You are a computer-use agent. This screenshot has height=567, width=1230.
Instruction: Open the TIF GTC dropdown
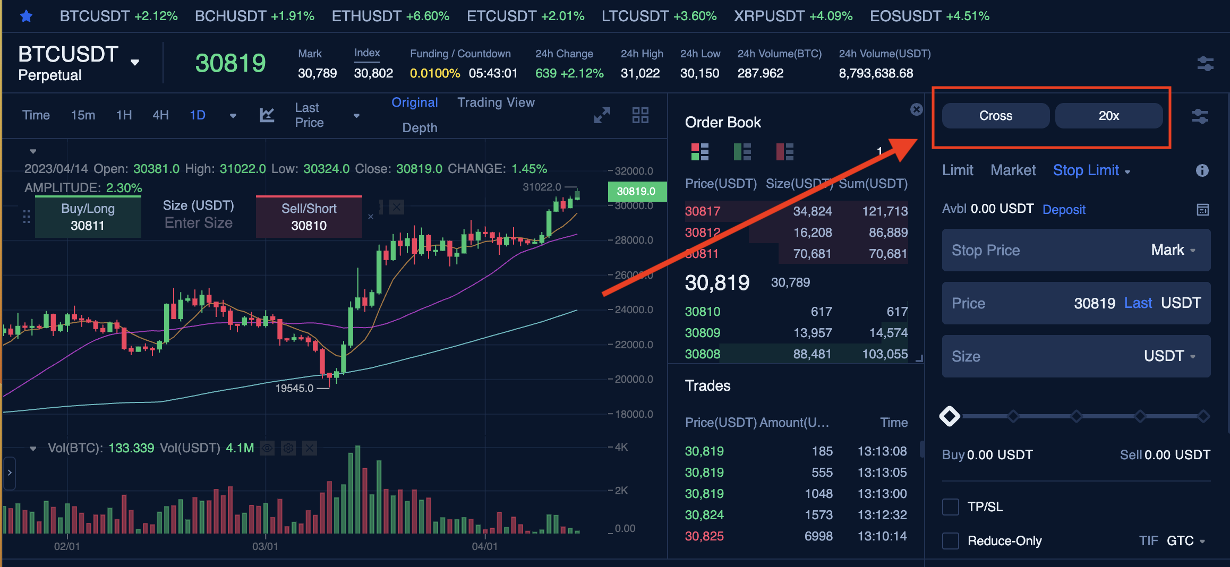[1185, 541]
